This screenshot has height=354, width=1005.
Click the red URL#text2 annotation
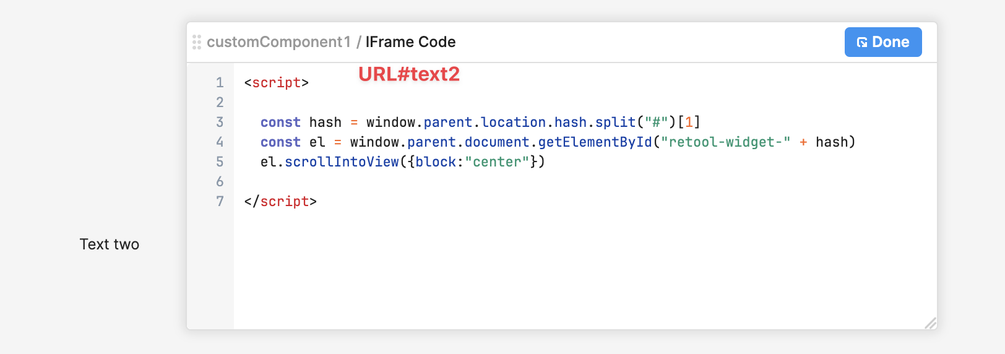tap(409, 74)
